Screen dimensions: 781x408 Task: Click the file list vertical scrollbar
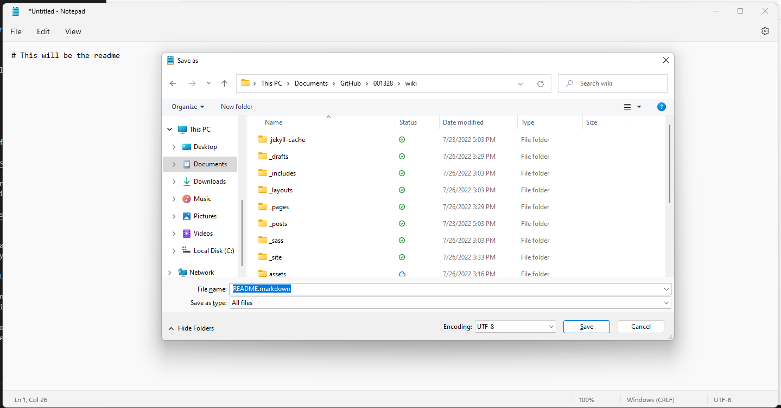(670, 164)
